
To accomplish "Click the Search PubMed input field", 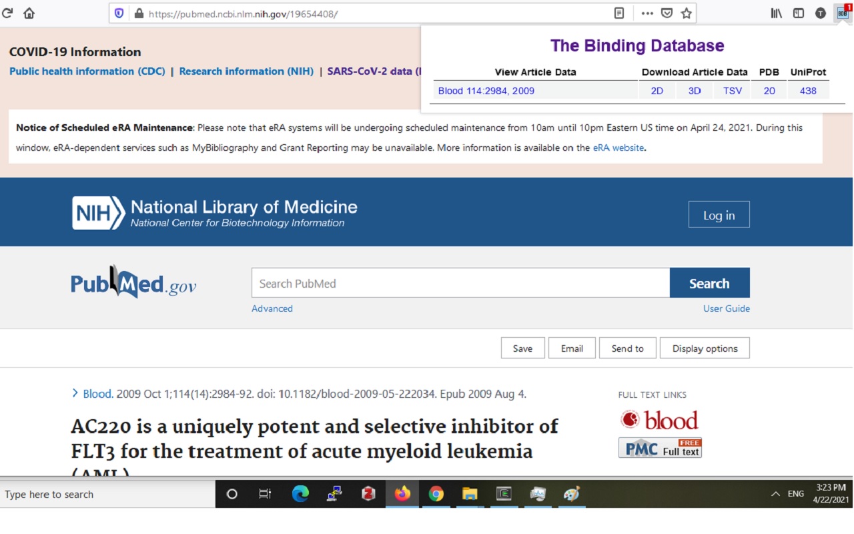I will tap(460, 283).
